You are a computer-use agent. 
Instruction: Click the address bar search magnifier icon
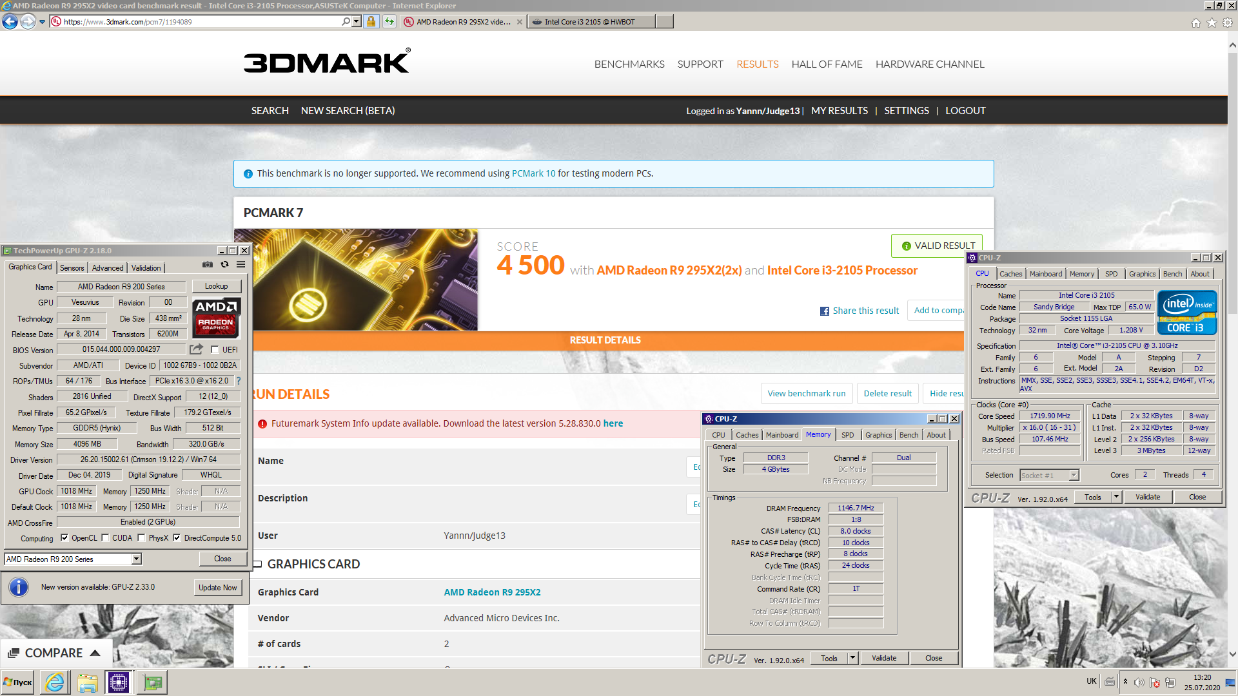point(346,21)
